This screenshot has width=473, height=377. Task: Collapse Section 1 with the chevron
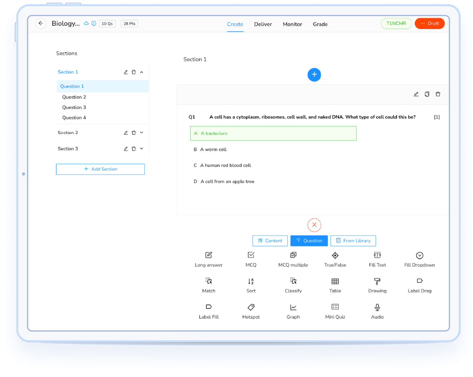(141, 72)
